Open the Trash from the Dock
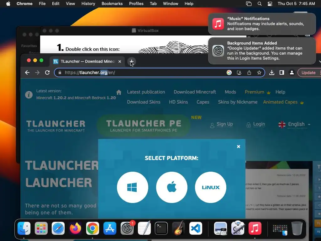The image size is (321, 241). [x=297, y=228]
